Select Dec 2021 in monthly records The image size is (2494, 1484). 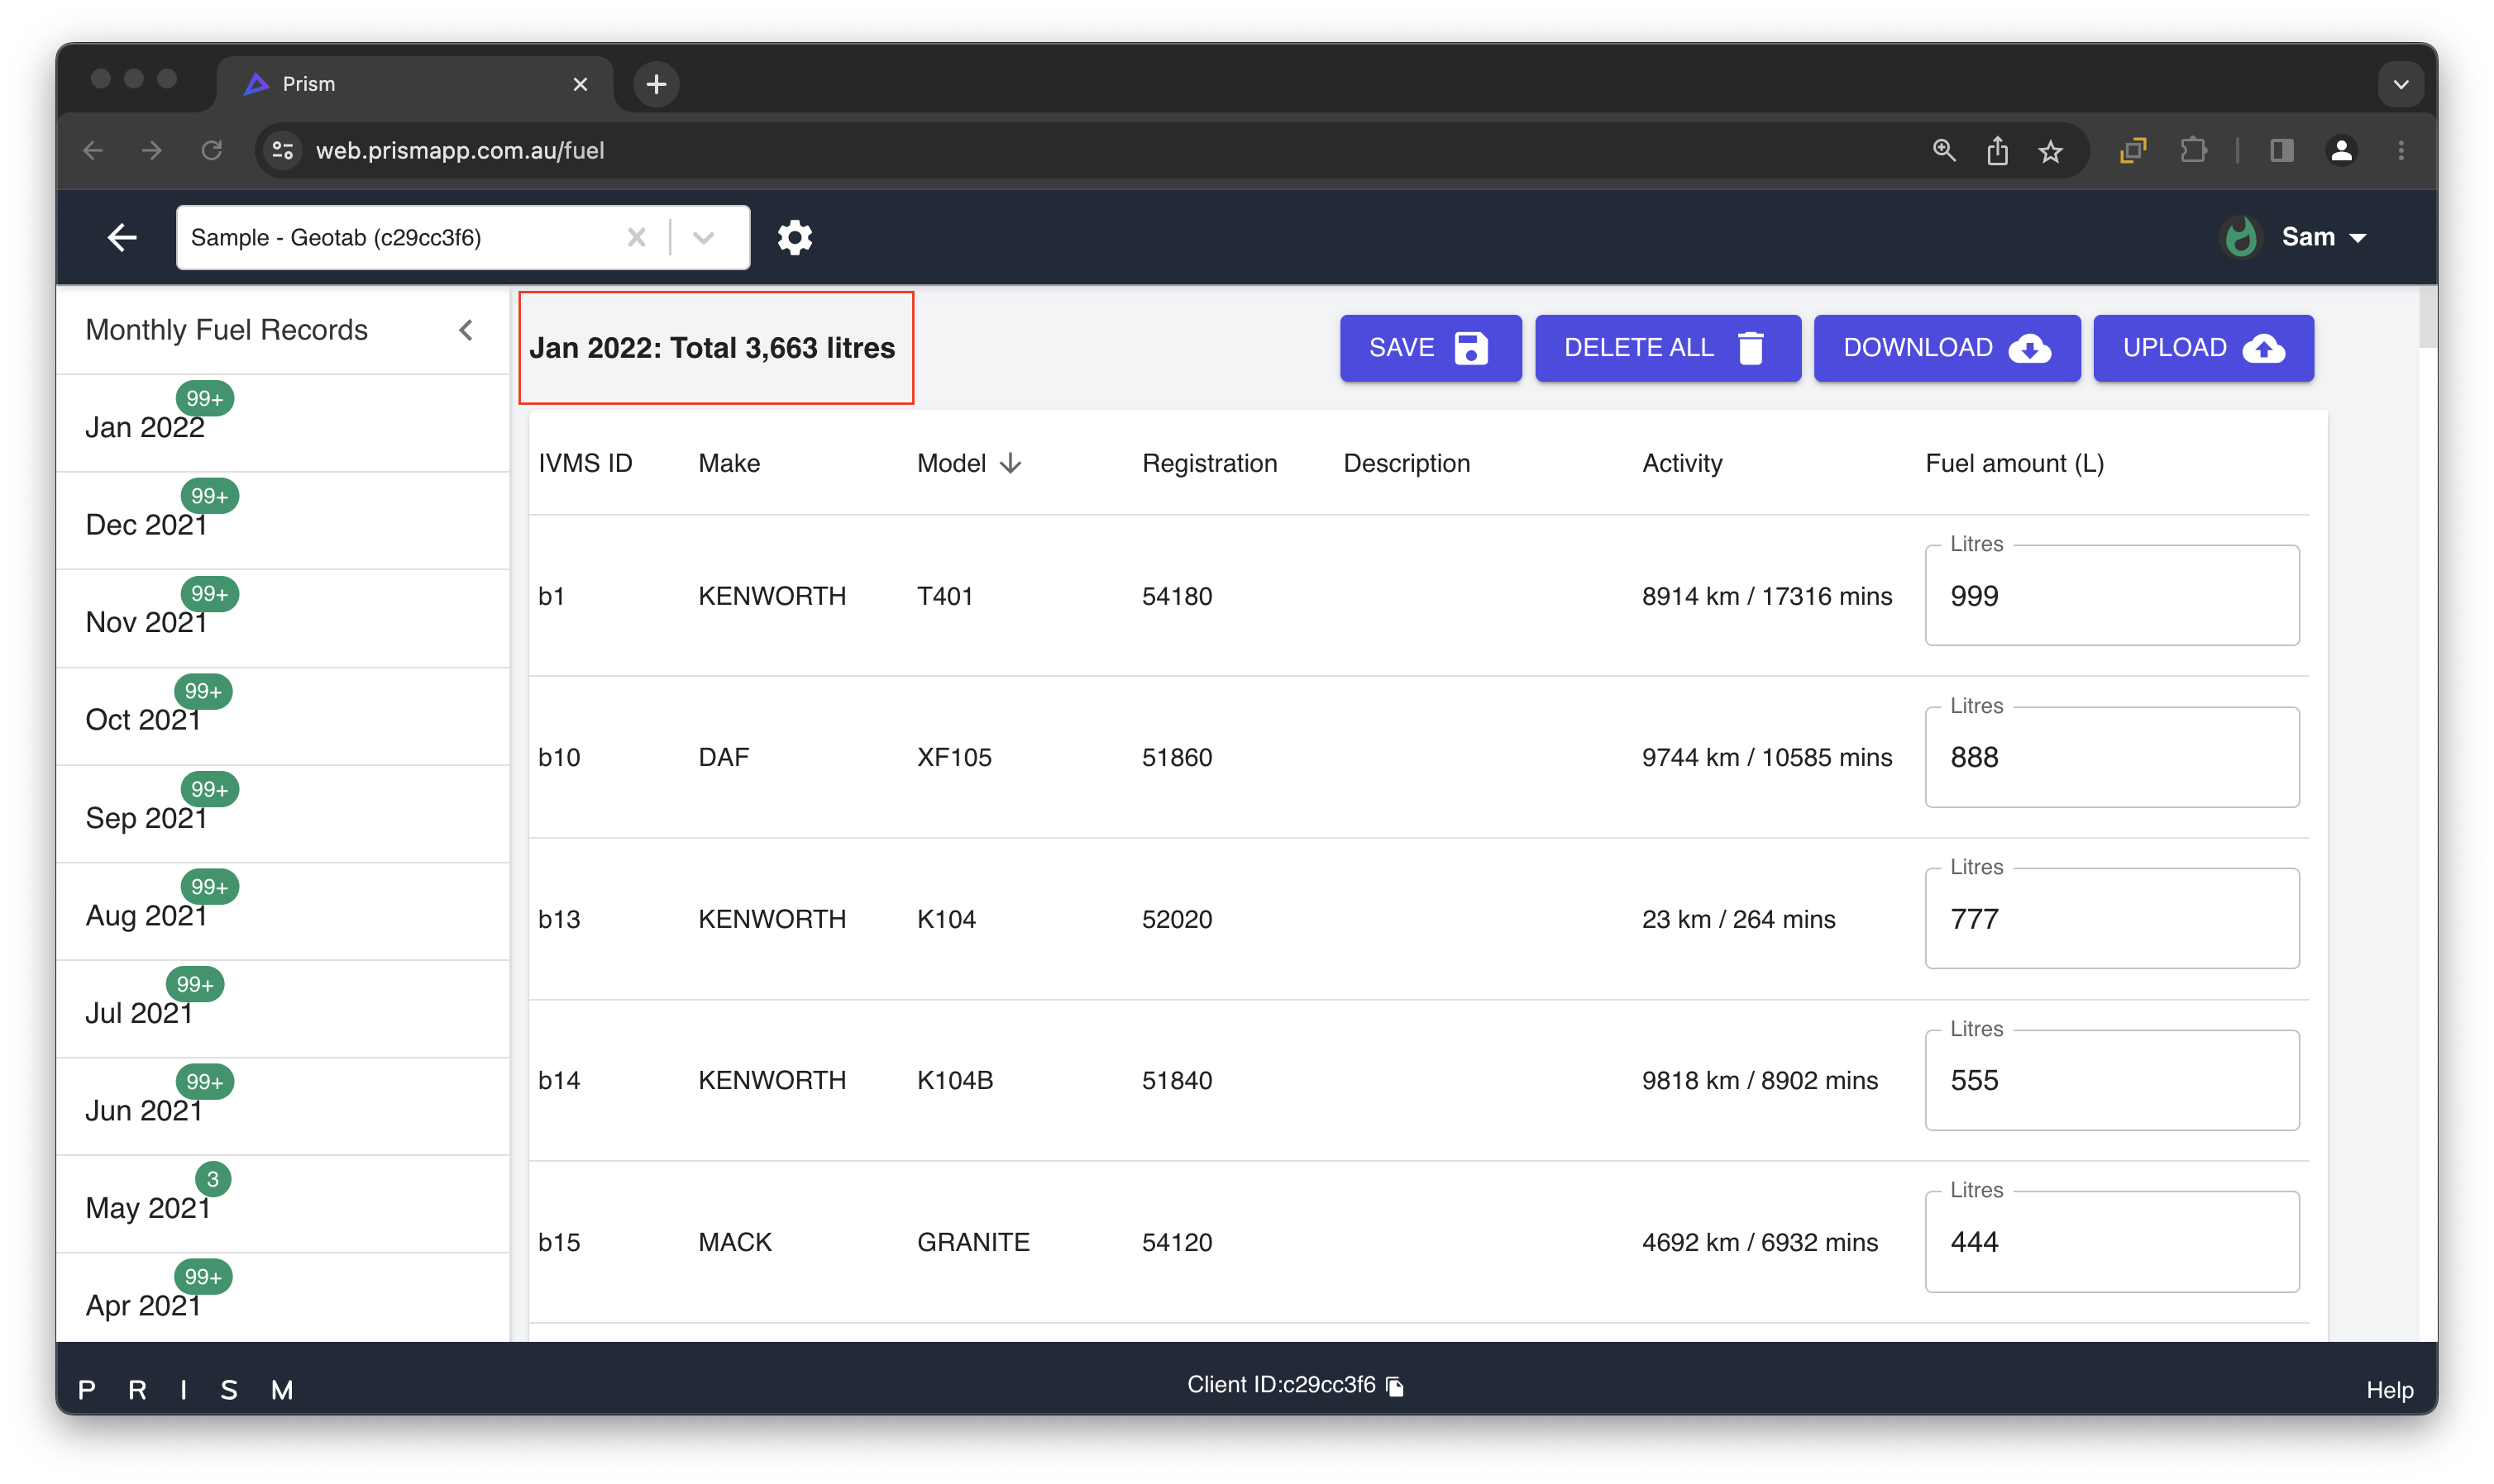click(147, 525)
